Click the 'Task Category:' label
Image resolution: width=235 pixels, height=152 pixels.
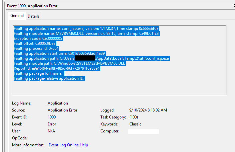pos(113,117)
